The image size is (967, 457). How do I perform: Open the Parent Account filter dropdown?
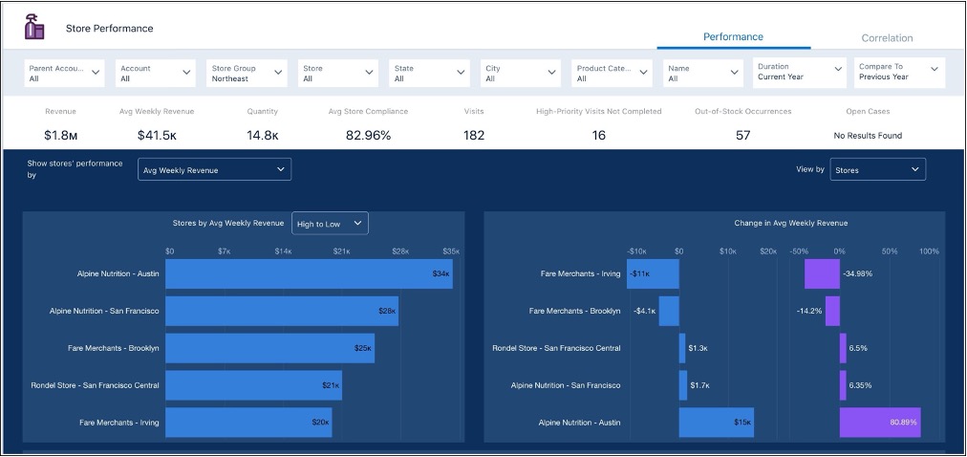[x=65, y=74]
